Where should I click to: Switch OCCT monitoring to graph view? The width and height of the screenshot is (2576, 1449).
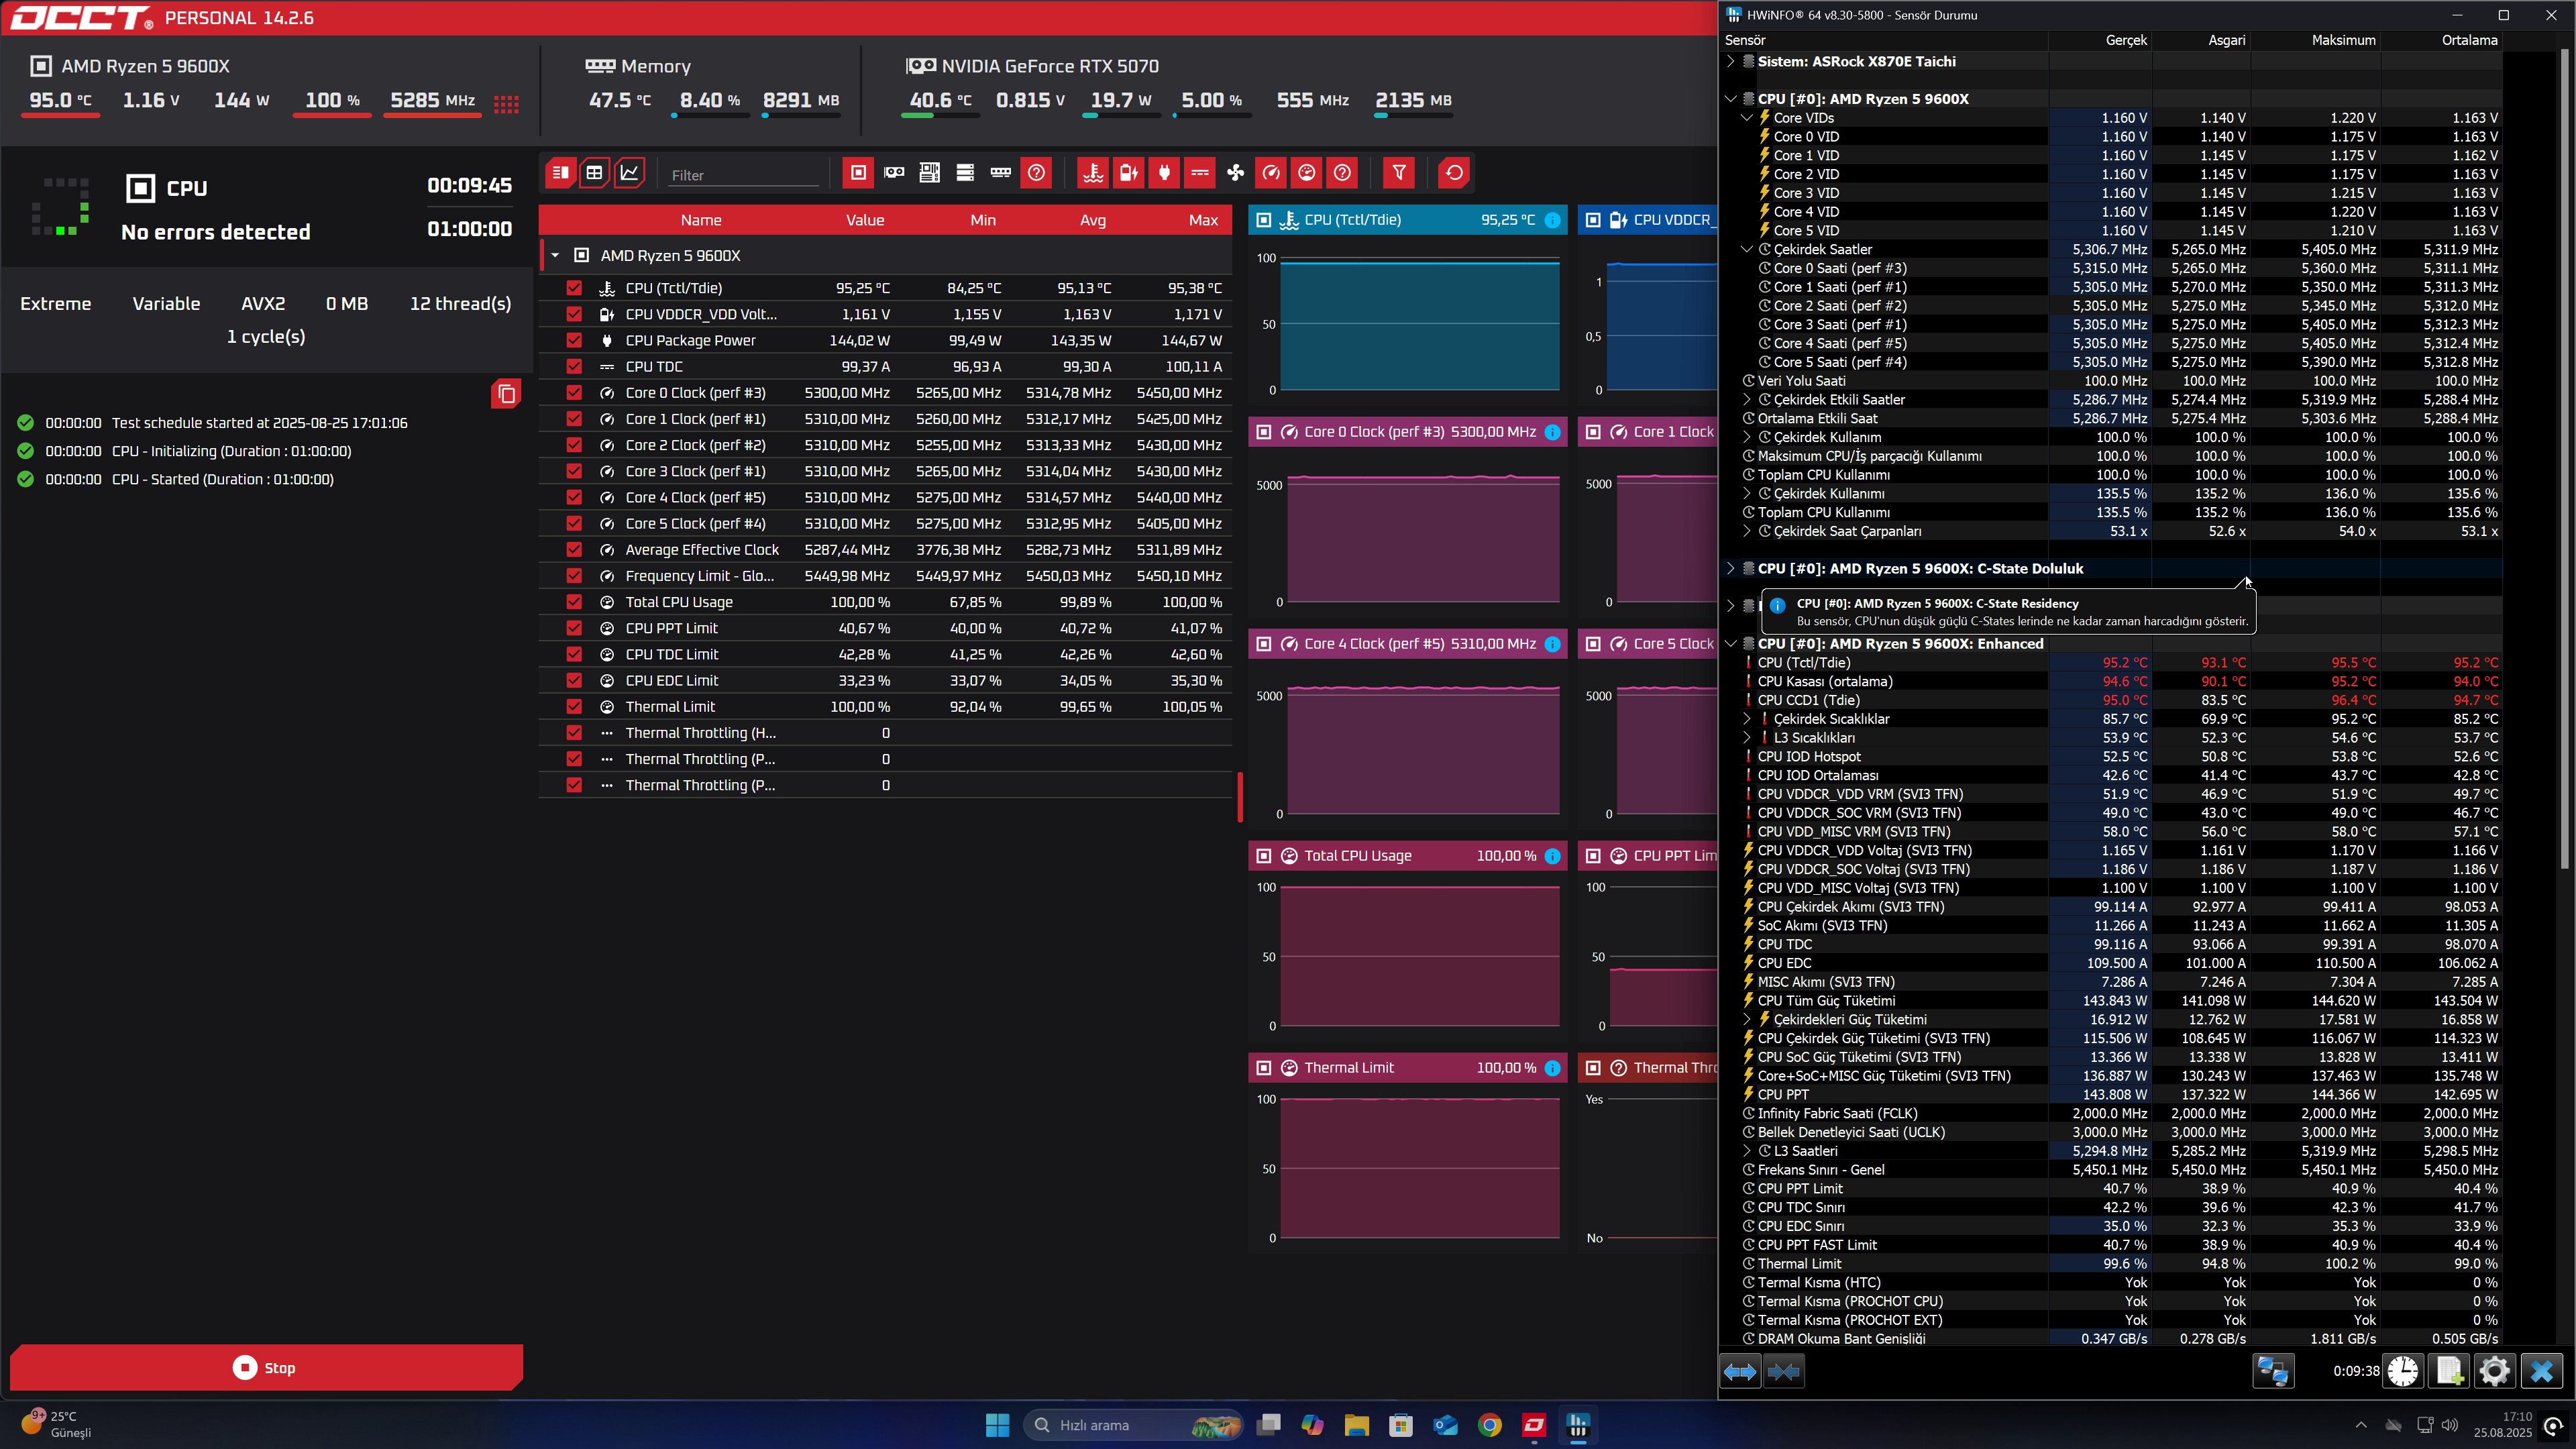point(630,173)
